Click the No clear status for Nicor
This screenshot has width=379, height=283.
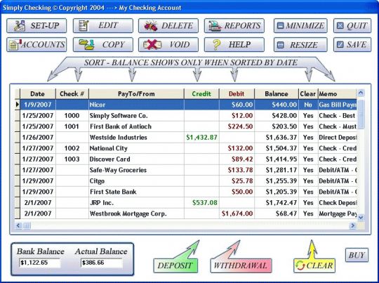click(308, 105)
